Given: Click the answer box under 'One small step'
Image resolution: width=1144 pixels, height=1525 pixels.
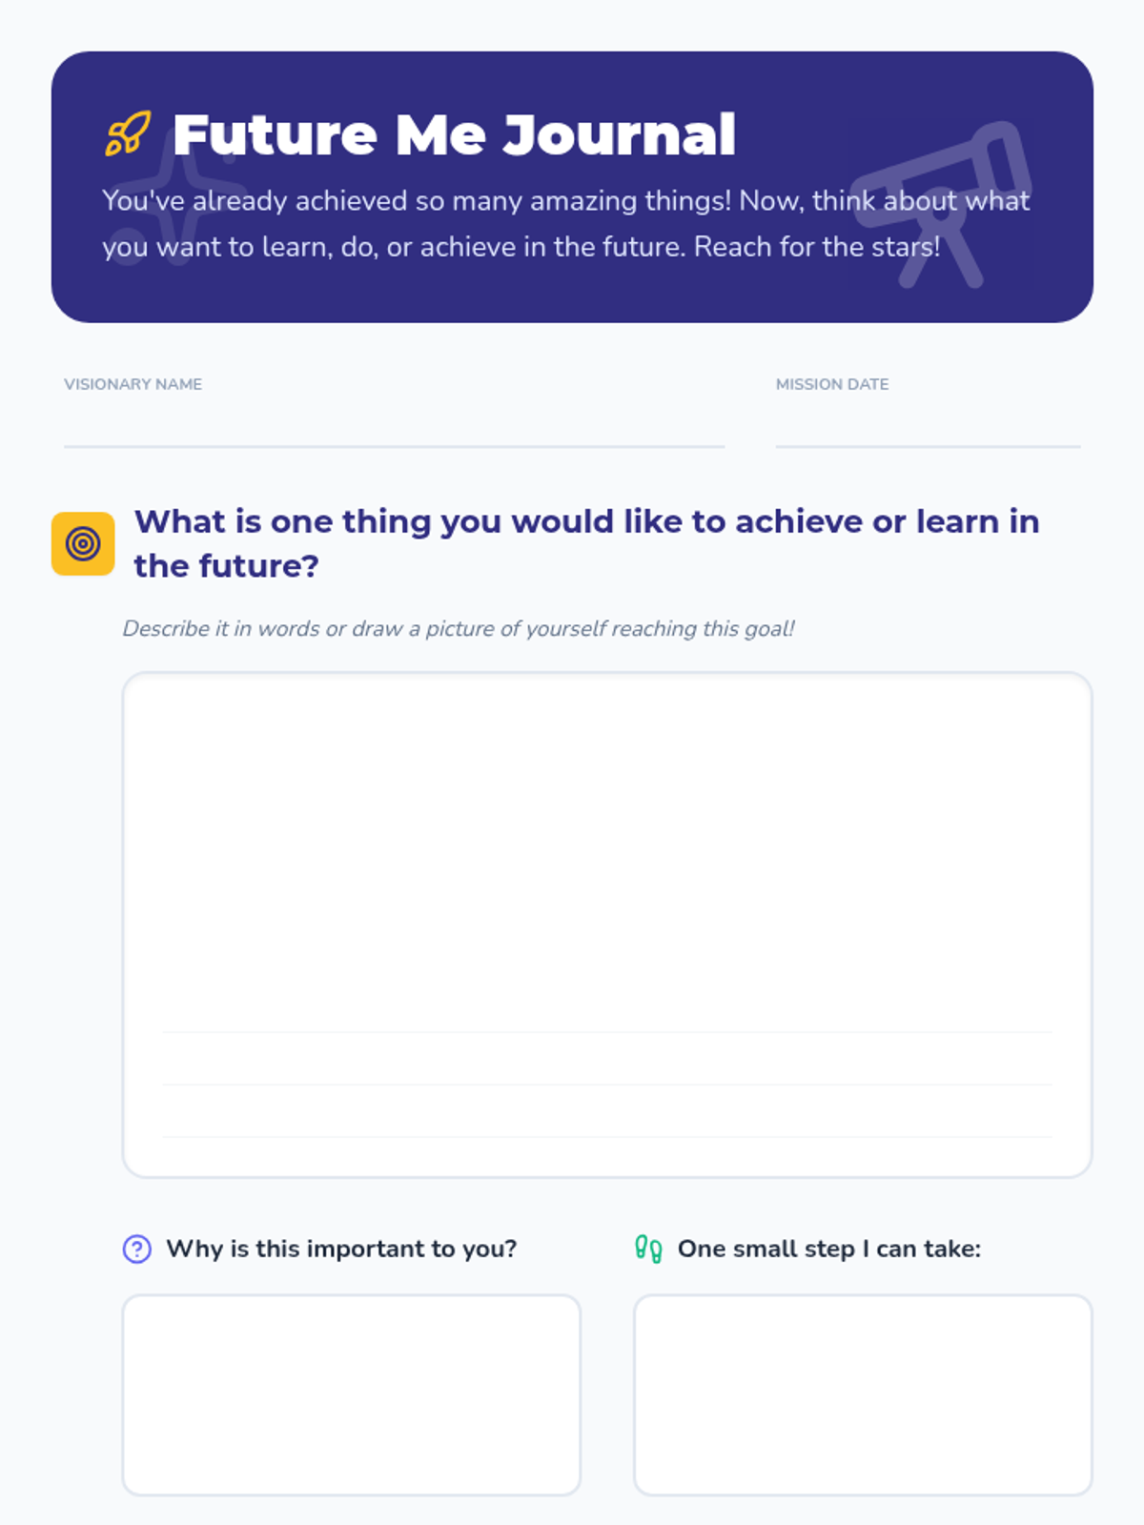Looking at the screenshot, I should click(863, 1394).
